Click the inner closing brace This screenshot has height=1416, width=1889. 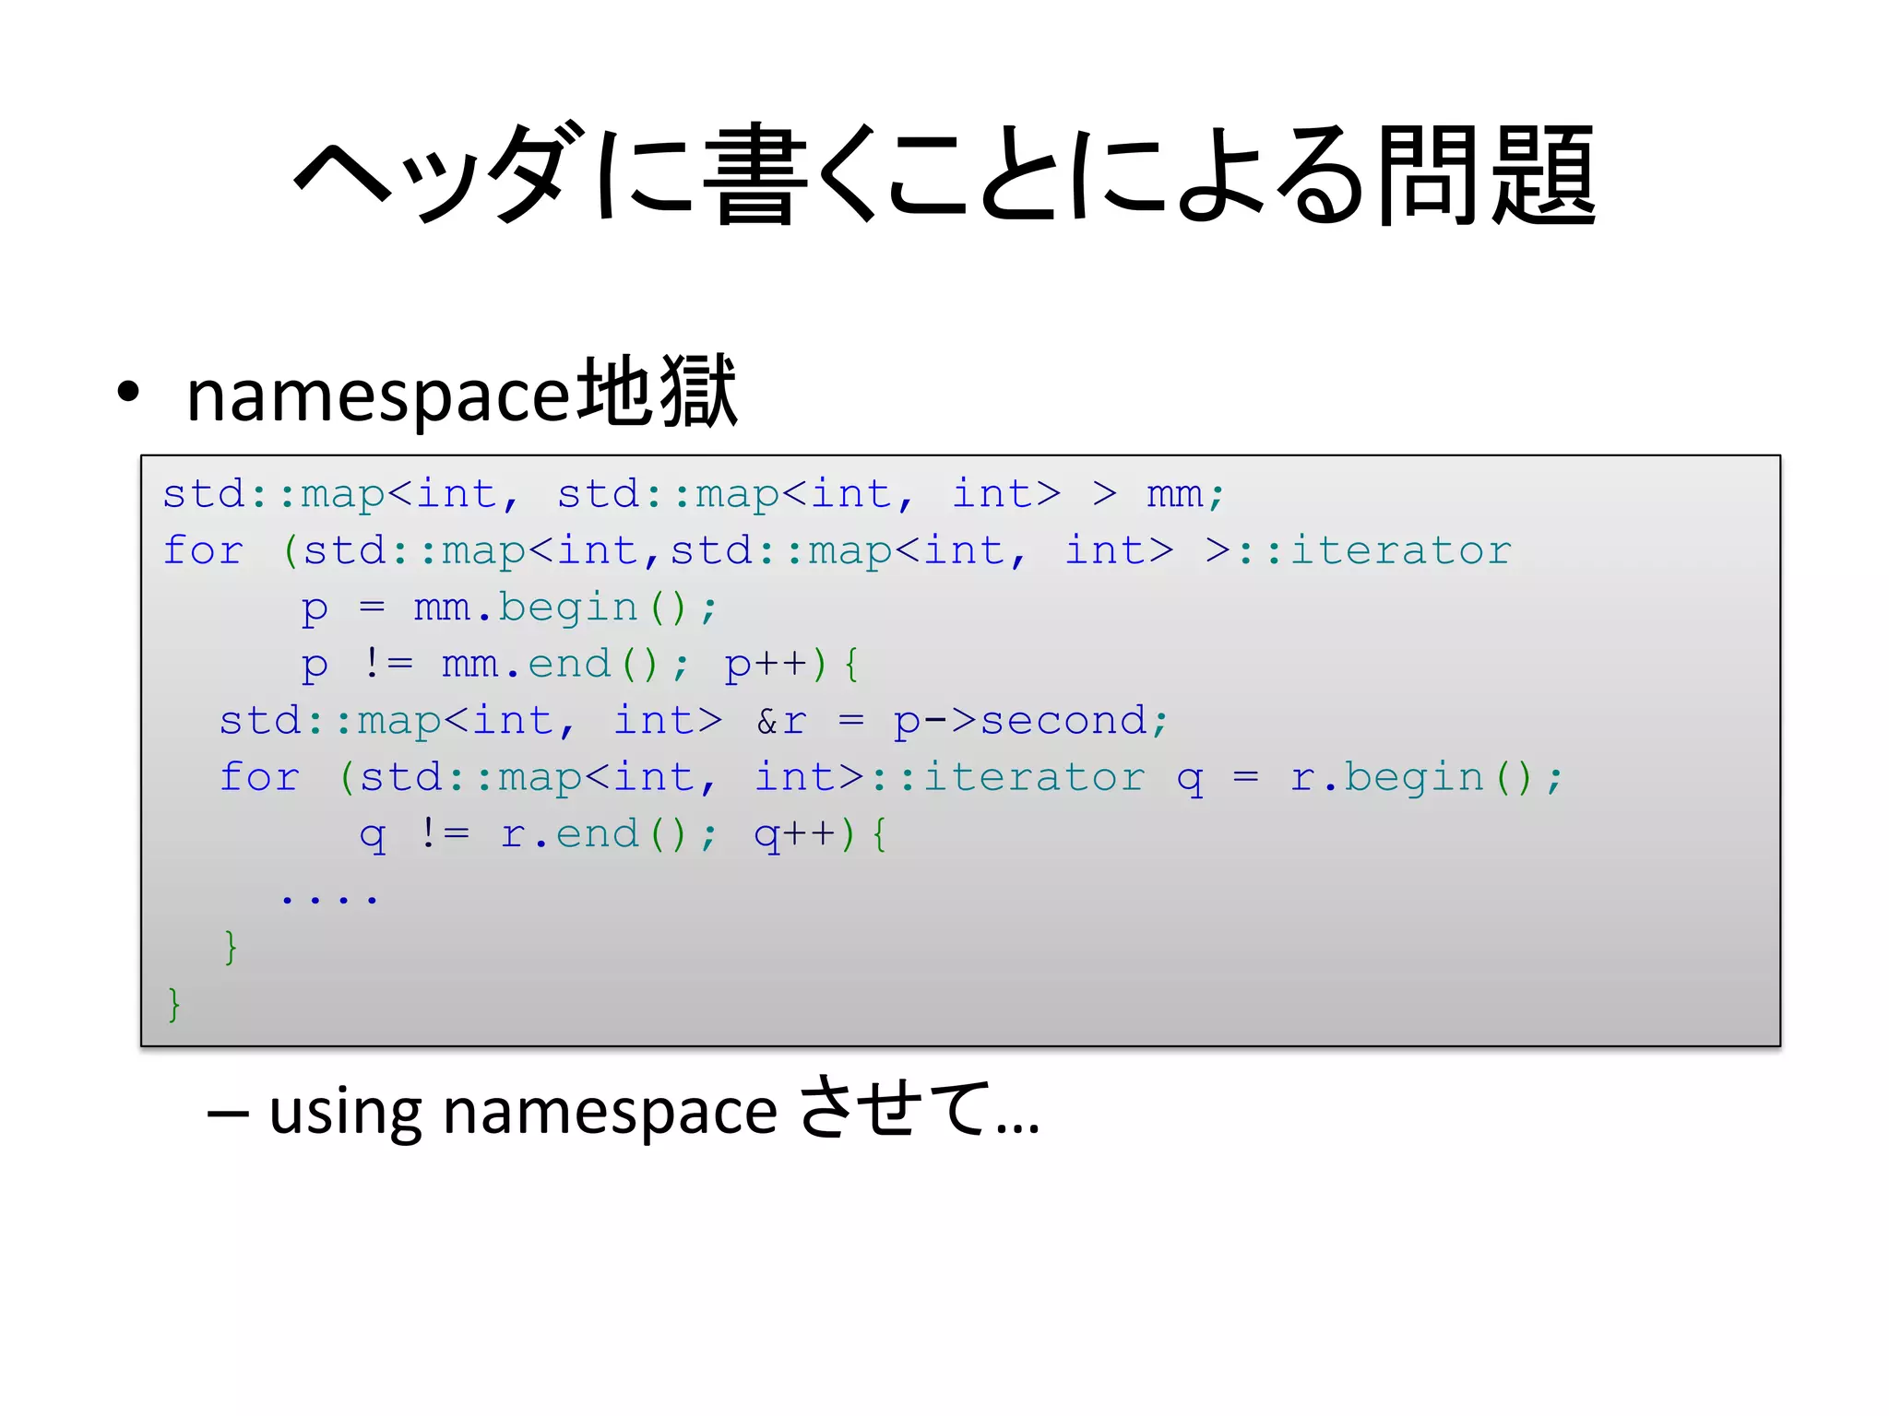coord(231,947)
